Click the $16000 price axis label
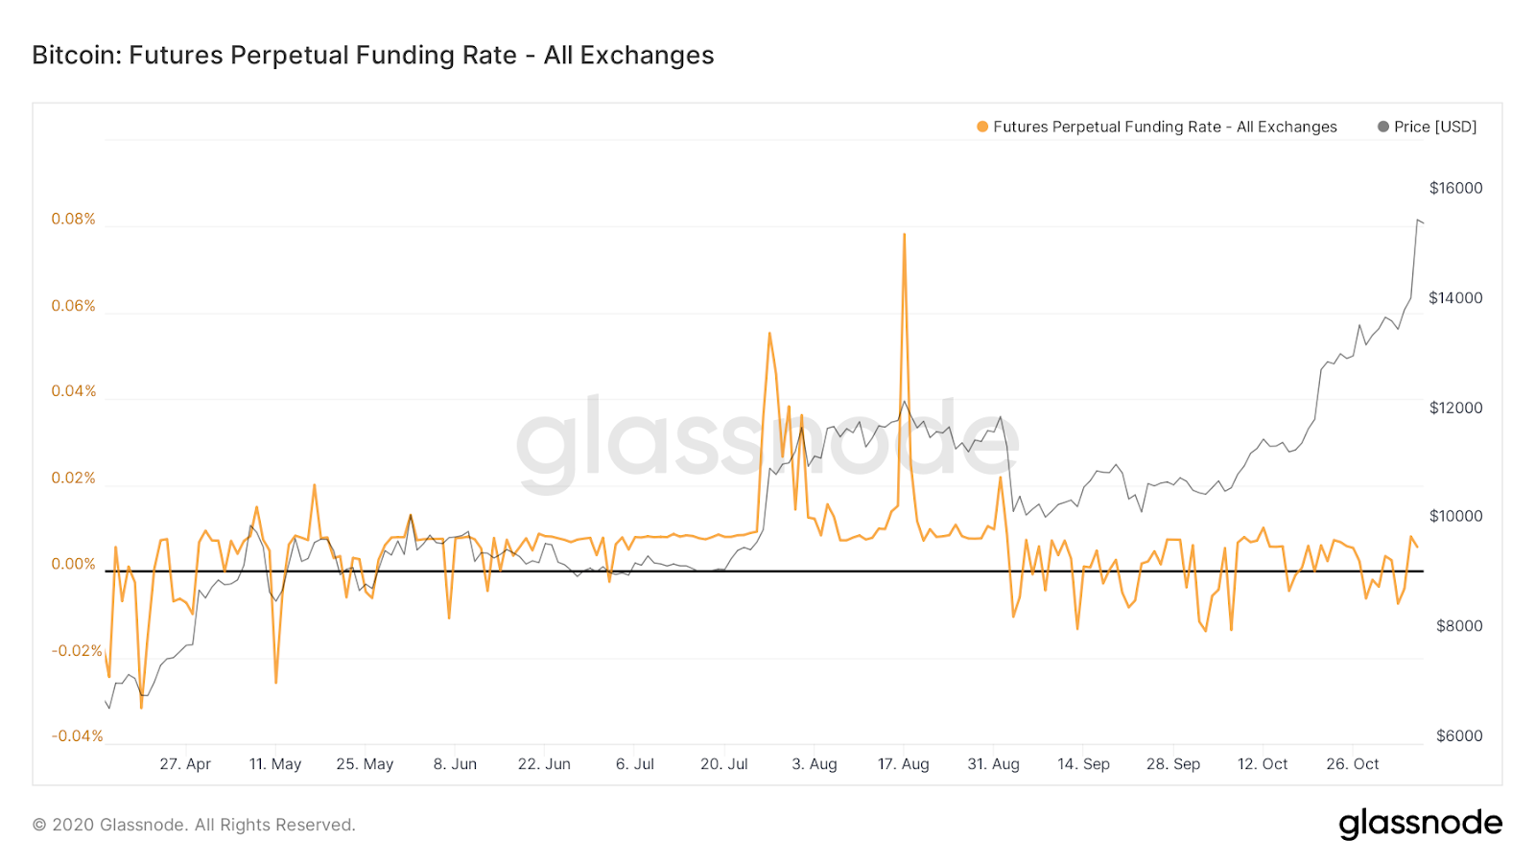1535x863 pixels. 1455,188
